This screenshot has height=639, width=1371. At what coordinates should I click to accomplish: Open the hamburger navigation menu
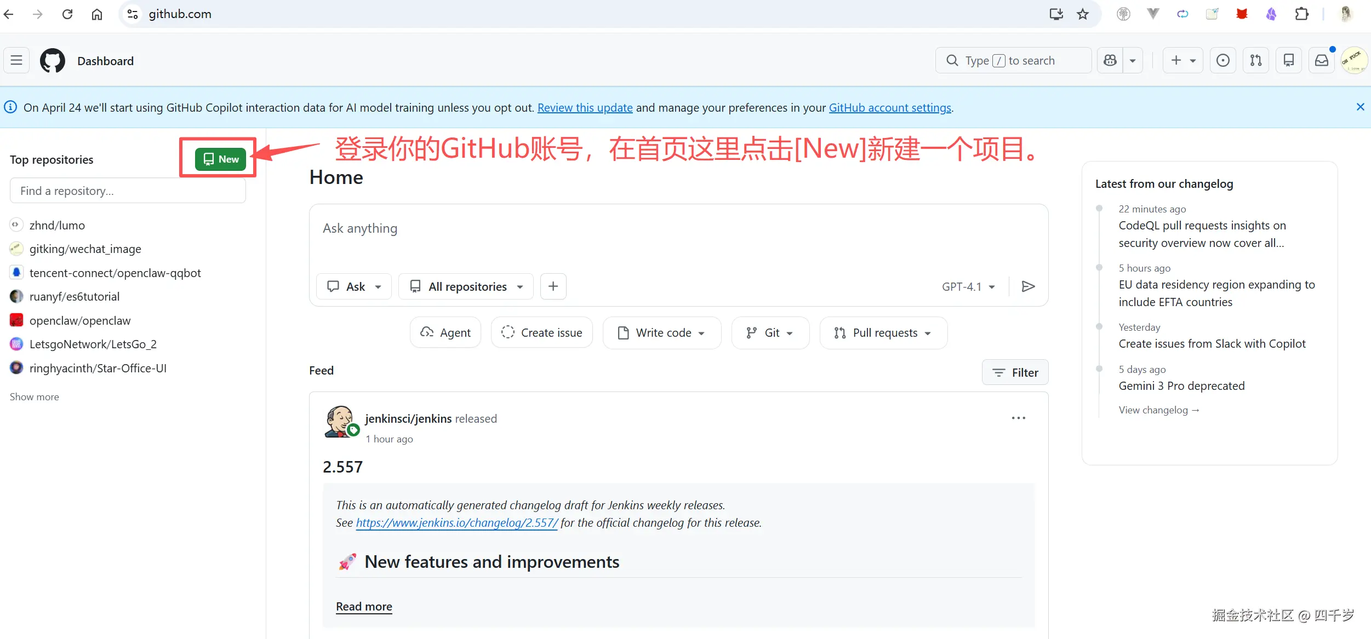point(16,60)
